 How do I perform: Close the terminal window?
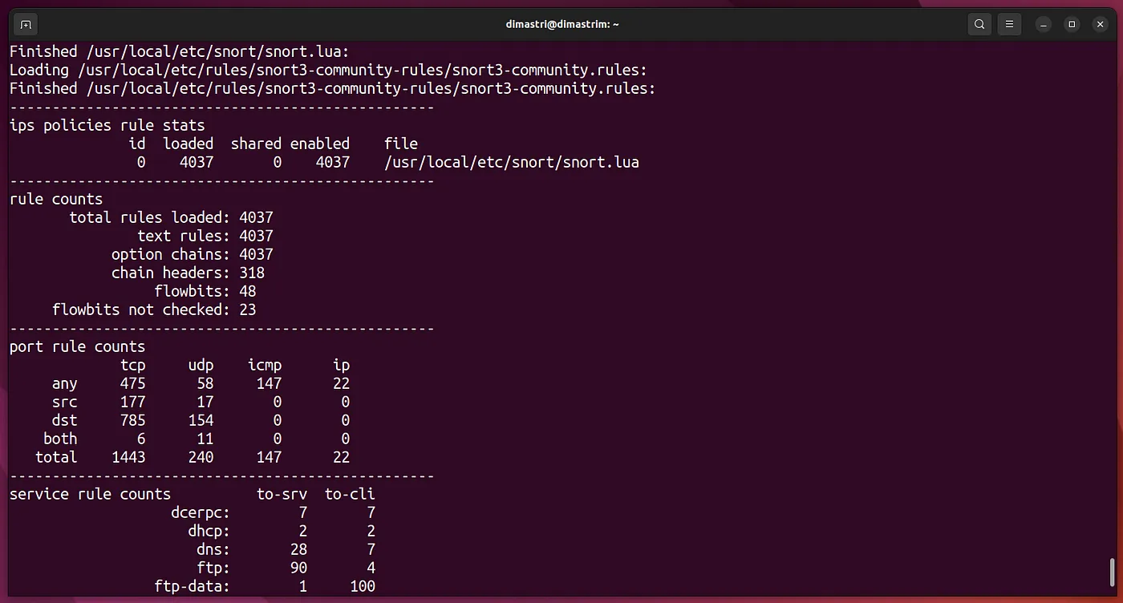1100,24
